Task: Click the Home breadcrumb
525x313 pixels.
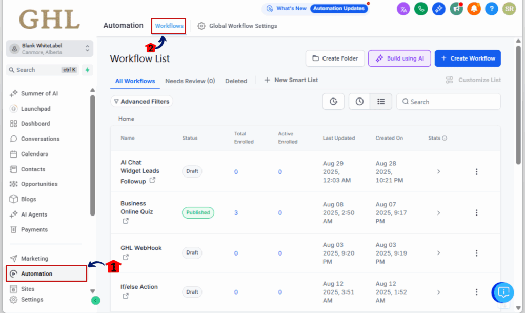Action: (126, 119)
